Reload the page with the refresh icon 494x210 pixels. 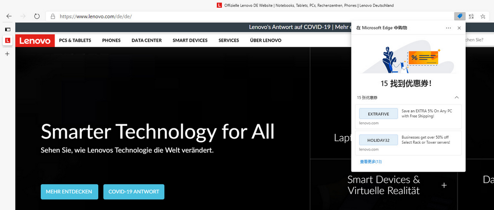tap(37, 16)
